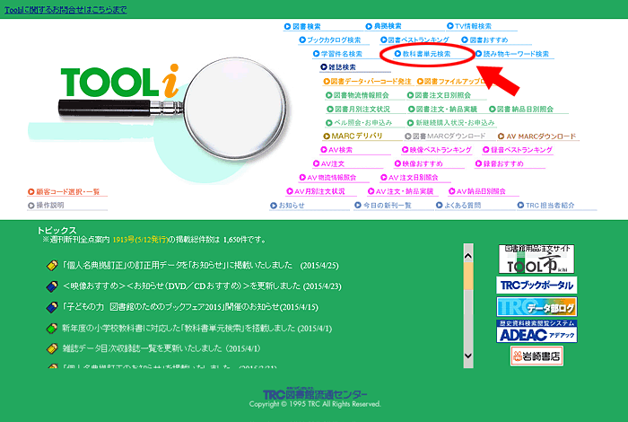
Task: Open AV MARCダウンロード link
Action: pos(537,136)
